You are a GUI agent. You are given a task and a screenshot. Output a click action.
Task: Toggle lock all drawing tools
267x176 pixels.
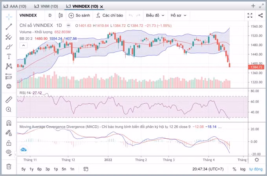click(x=9, y=143)
